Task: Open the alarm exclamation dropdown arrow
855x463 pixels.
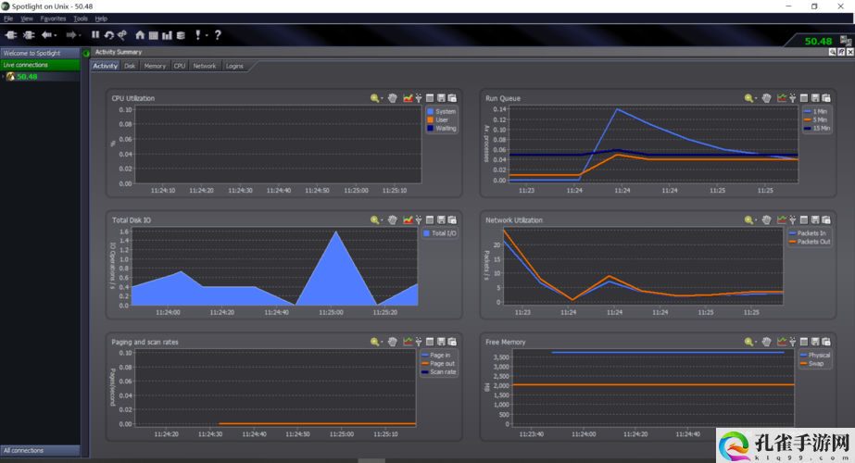Action: tap(207, 35)
